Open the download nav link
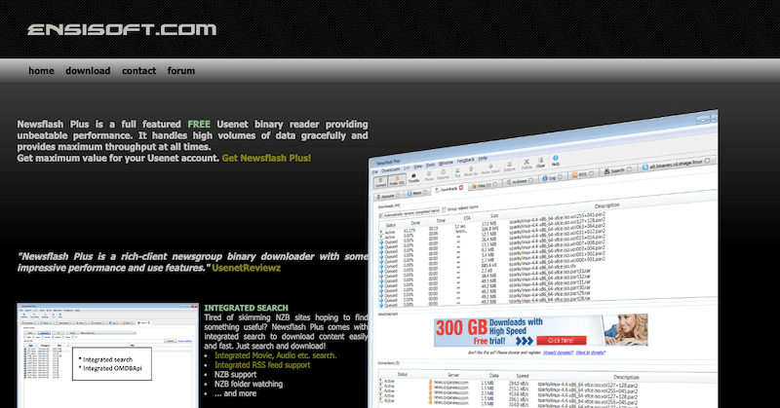Image resolution: width=780 pixels, height=408 pixels. [88, 71]
